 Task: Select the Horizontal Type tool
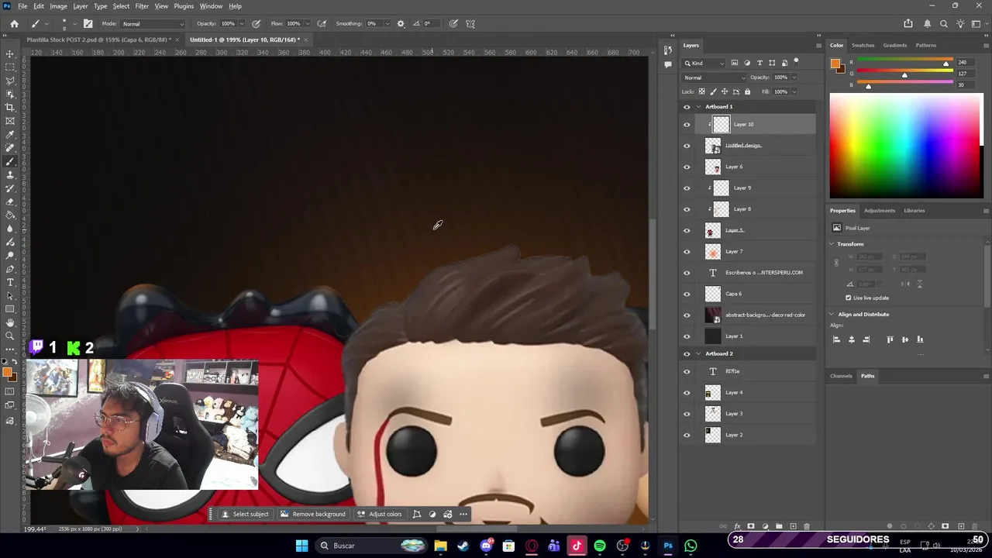(x=10, y=282)
